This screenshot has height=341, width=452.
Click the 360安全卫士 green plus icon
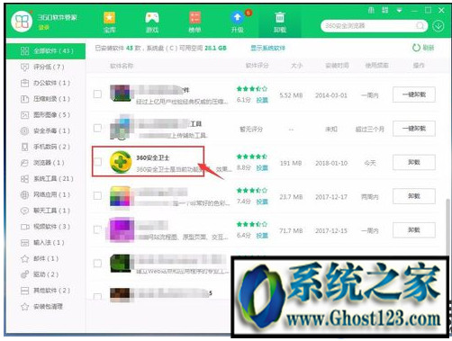121,162
